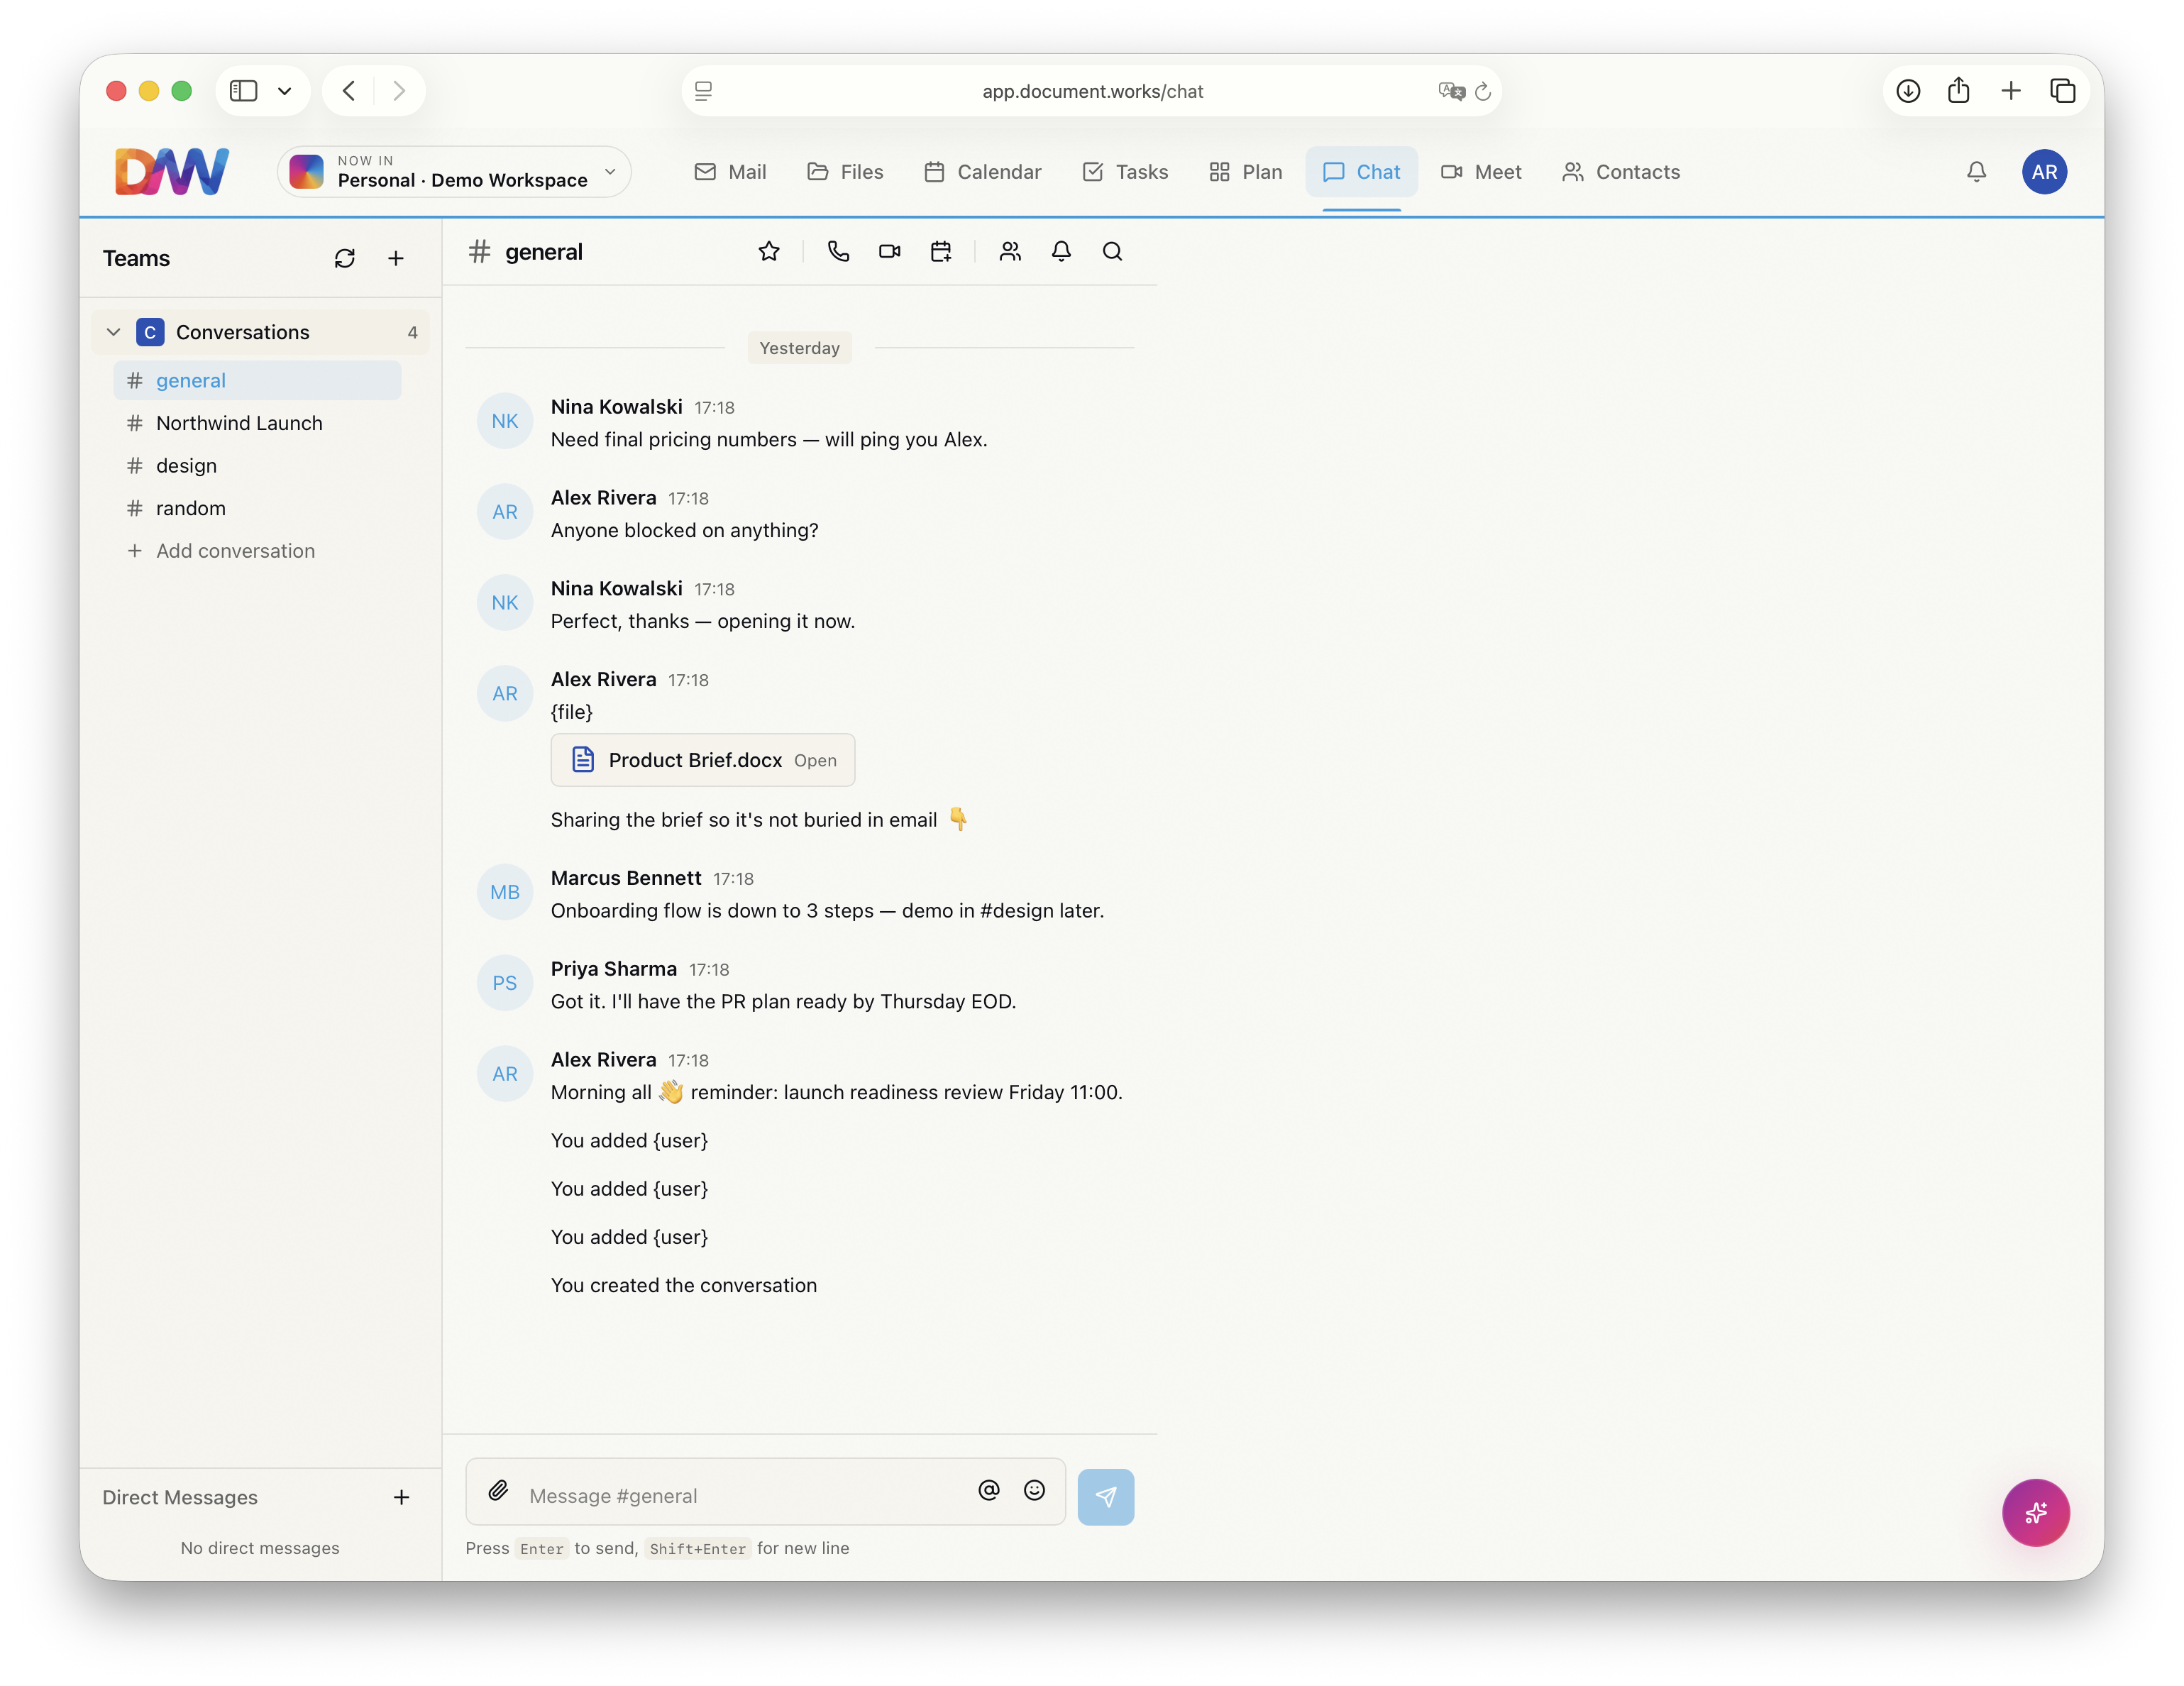
Task: Start a voice call in general
Action: pos(838,251)
